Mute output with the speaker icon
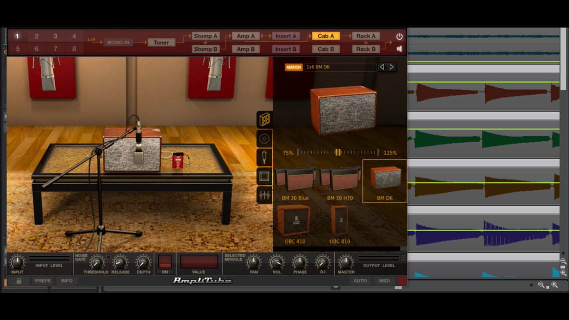 coord(399,49)
